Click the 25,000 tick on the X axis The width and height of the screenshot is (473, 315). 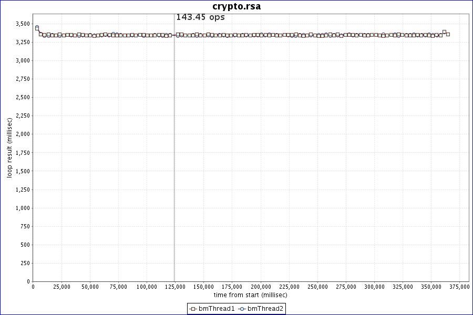tap(61, 287)
